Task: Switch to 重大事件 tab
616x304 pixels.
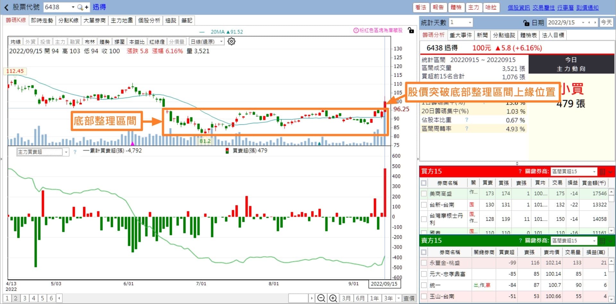Action: pos(461,35)
